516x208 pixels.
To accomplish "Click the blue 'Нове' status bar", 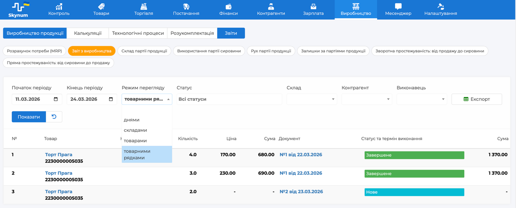I will pos(414,192).
